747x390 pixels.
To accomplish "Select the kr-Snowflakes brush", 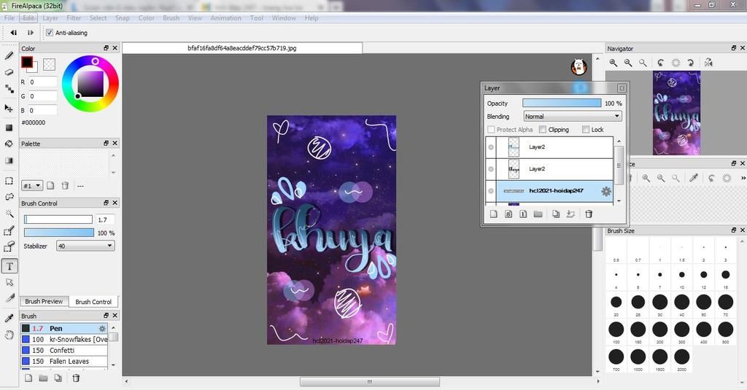I will click(x=64, y=340).
